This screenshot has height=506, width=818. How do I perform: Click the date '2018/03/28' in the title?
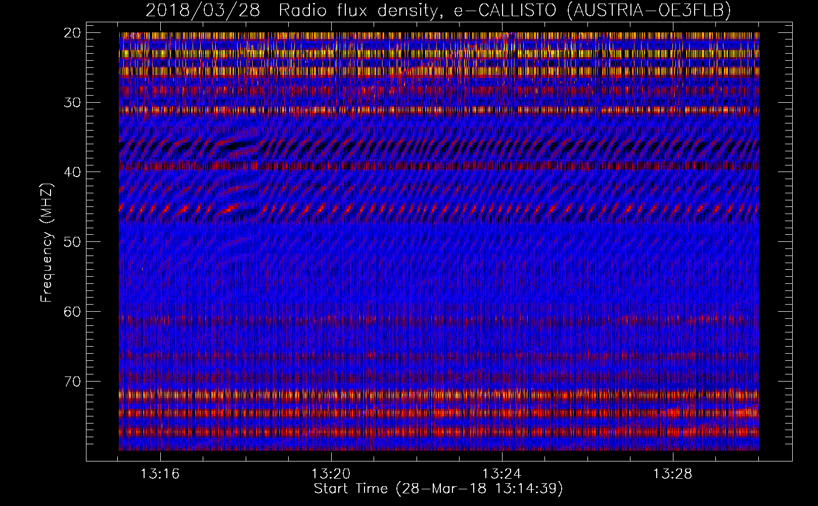pos(203,11)
